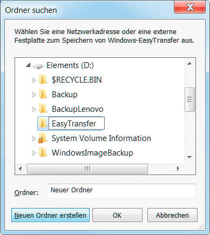This screenshot has height=235, width=210.
Task: Expand the WindowsImageBackup folder node
Action: (34, 153)
